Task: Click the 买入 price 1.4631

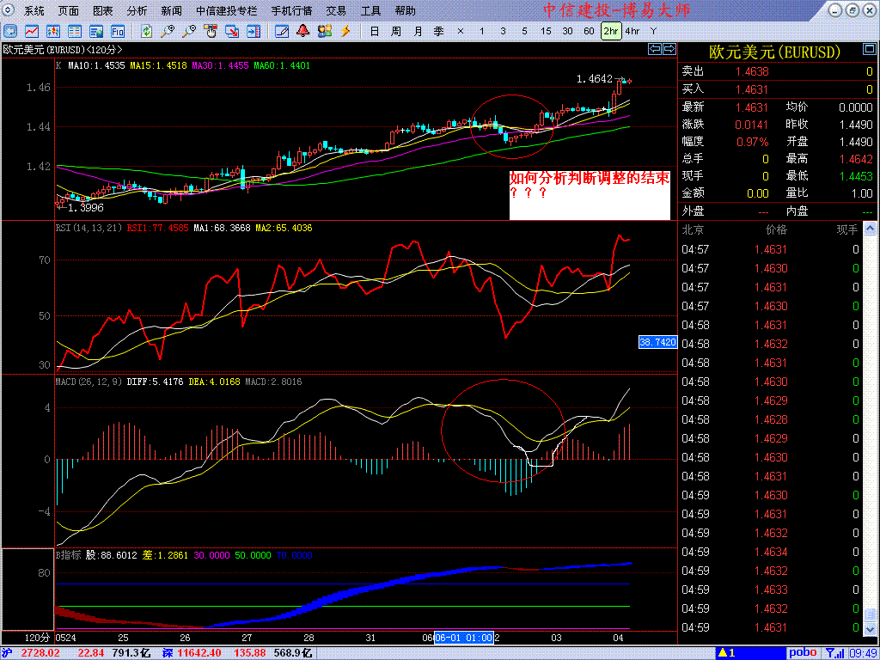Action: (x=752, y=89)
